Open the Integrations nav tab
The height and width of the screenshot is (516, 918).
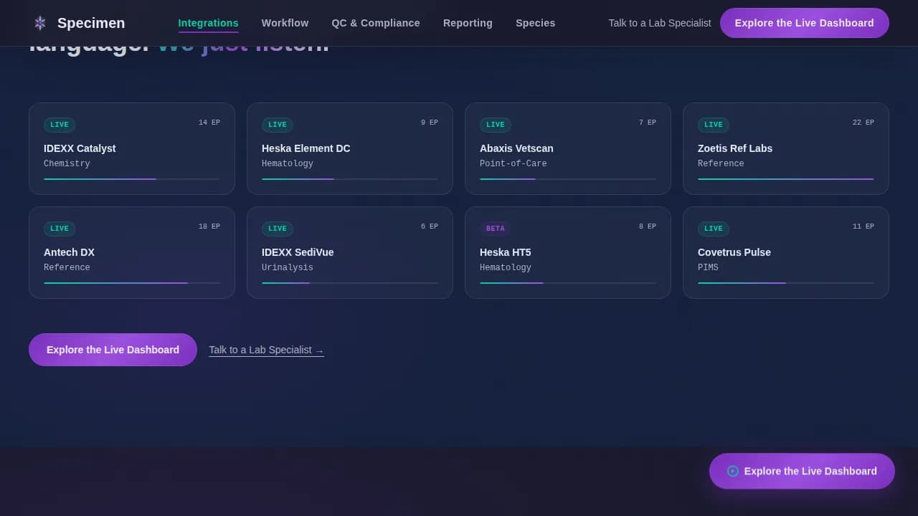pos(209,23)
